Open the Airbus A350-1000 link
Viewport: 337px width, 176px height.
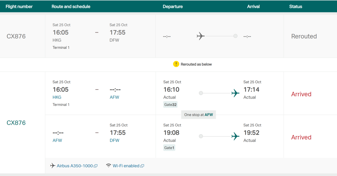click(75, 166)
